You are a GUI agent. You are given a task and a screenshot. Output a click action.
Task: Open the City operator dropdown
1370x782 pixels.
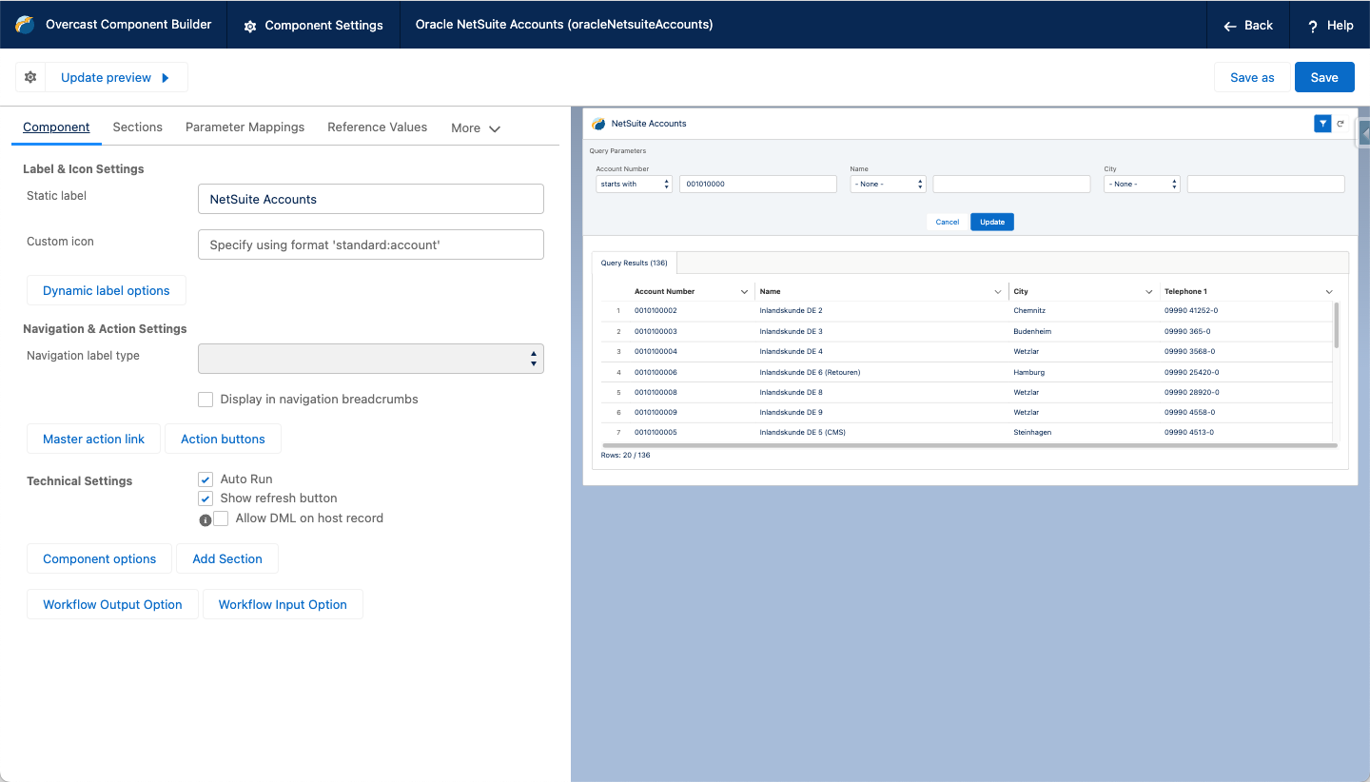click(x=1142, y=184)
